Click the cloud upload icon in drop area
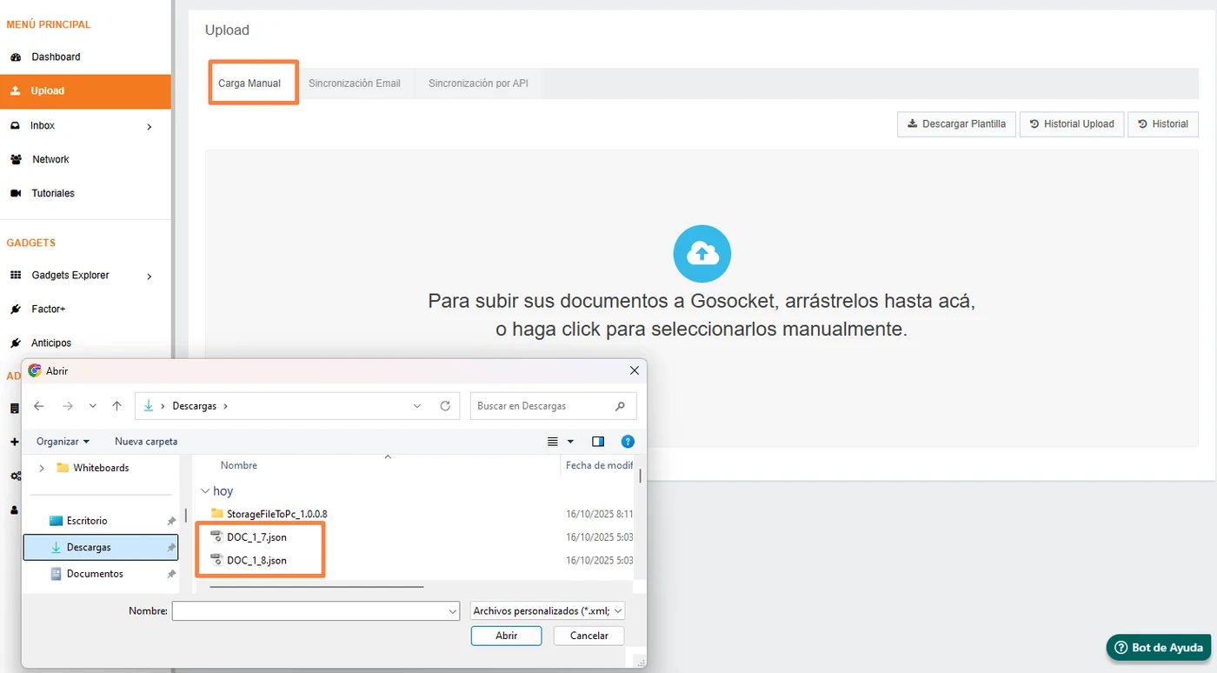1217x673 pixels. [702, 254]
